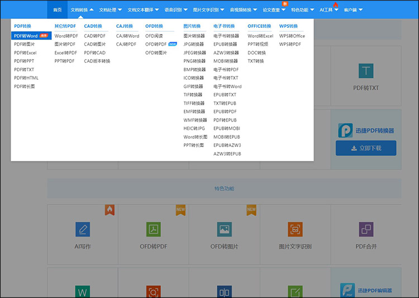
Task: Select PDF转Excel menu item
Action: pos(25,53)
